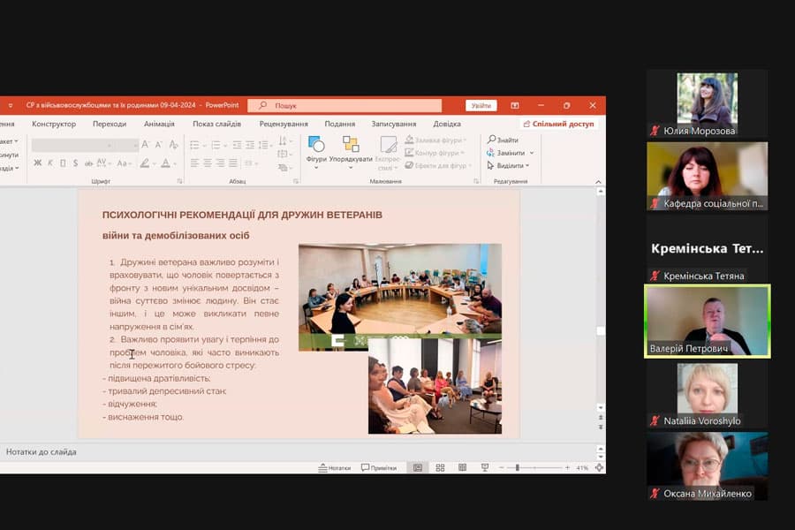Open the font name combo box
The width and height of the screenshot is (795, 530).
tap(85, 145)
